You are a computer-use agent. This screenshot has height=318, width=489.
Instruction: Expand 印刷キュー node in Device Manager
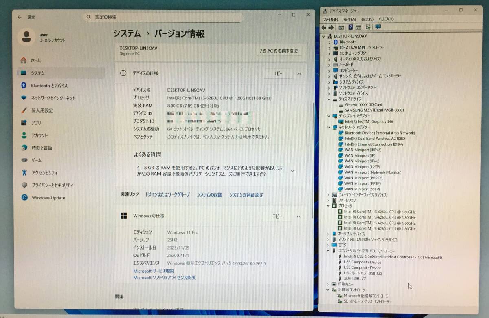tap(328, 284)
